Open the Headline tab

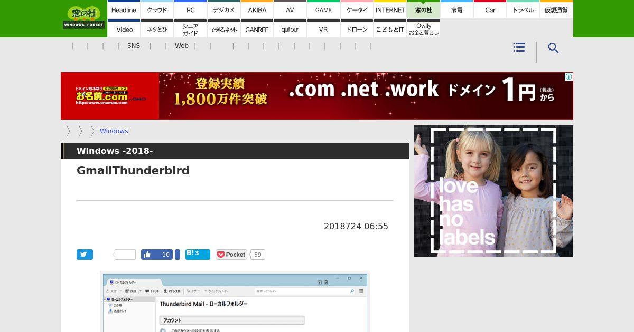click(x=124, y=9)
